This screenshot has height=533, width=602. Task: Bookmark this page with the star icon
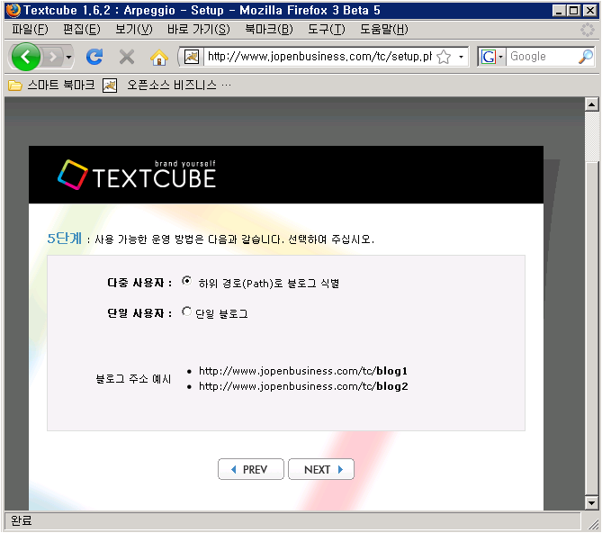444,57
